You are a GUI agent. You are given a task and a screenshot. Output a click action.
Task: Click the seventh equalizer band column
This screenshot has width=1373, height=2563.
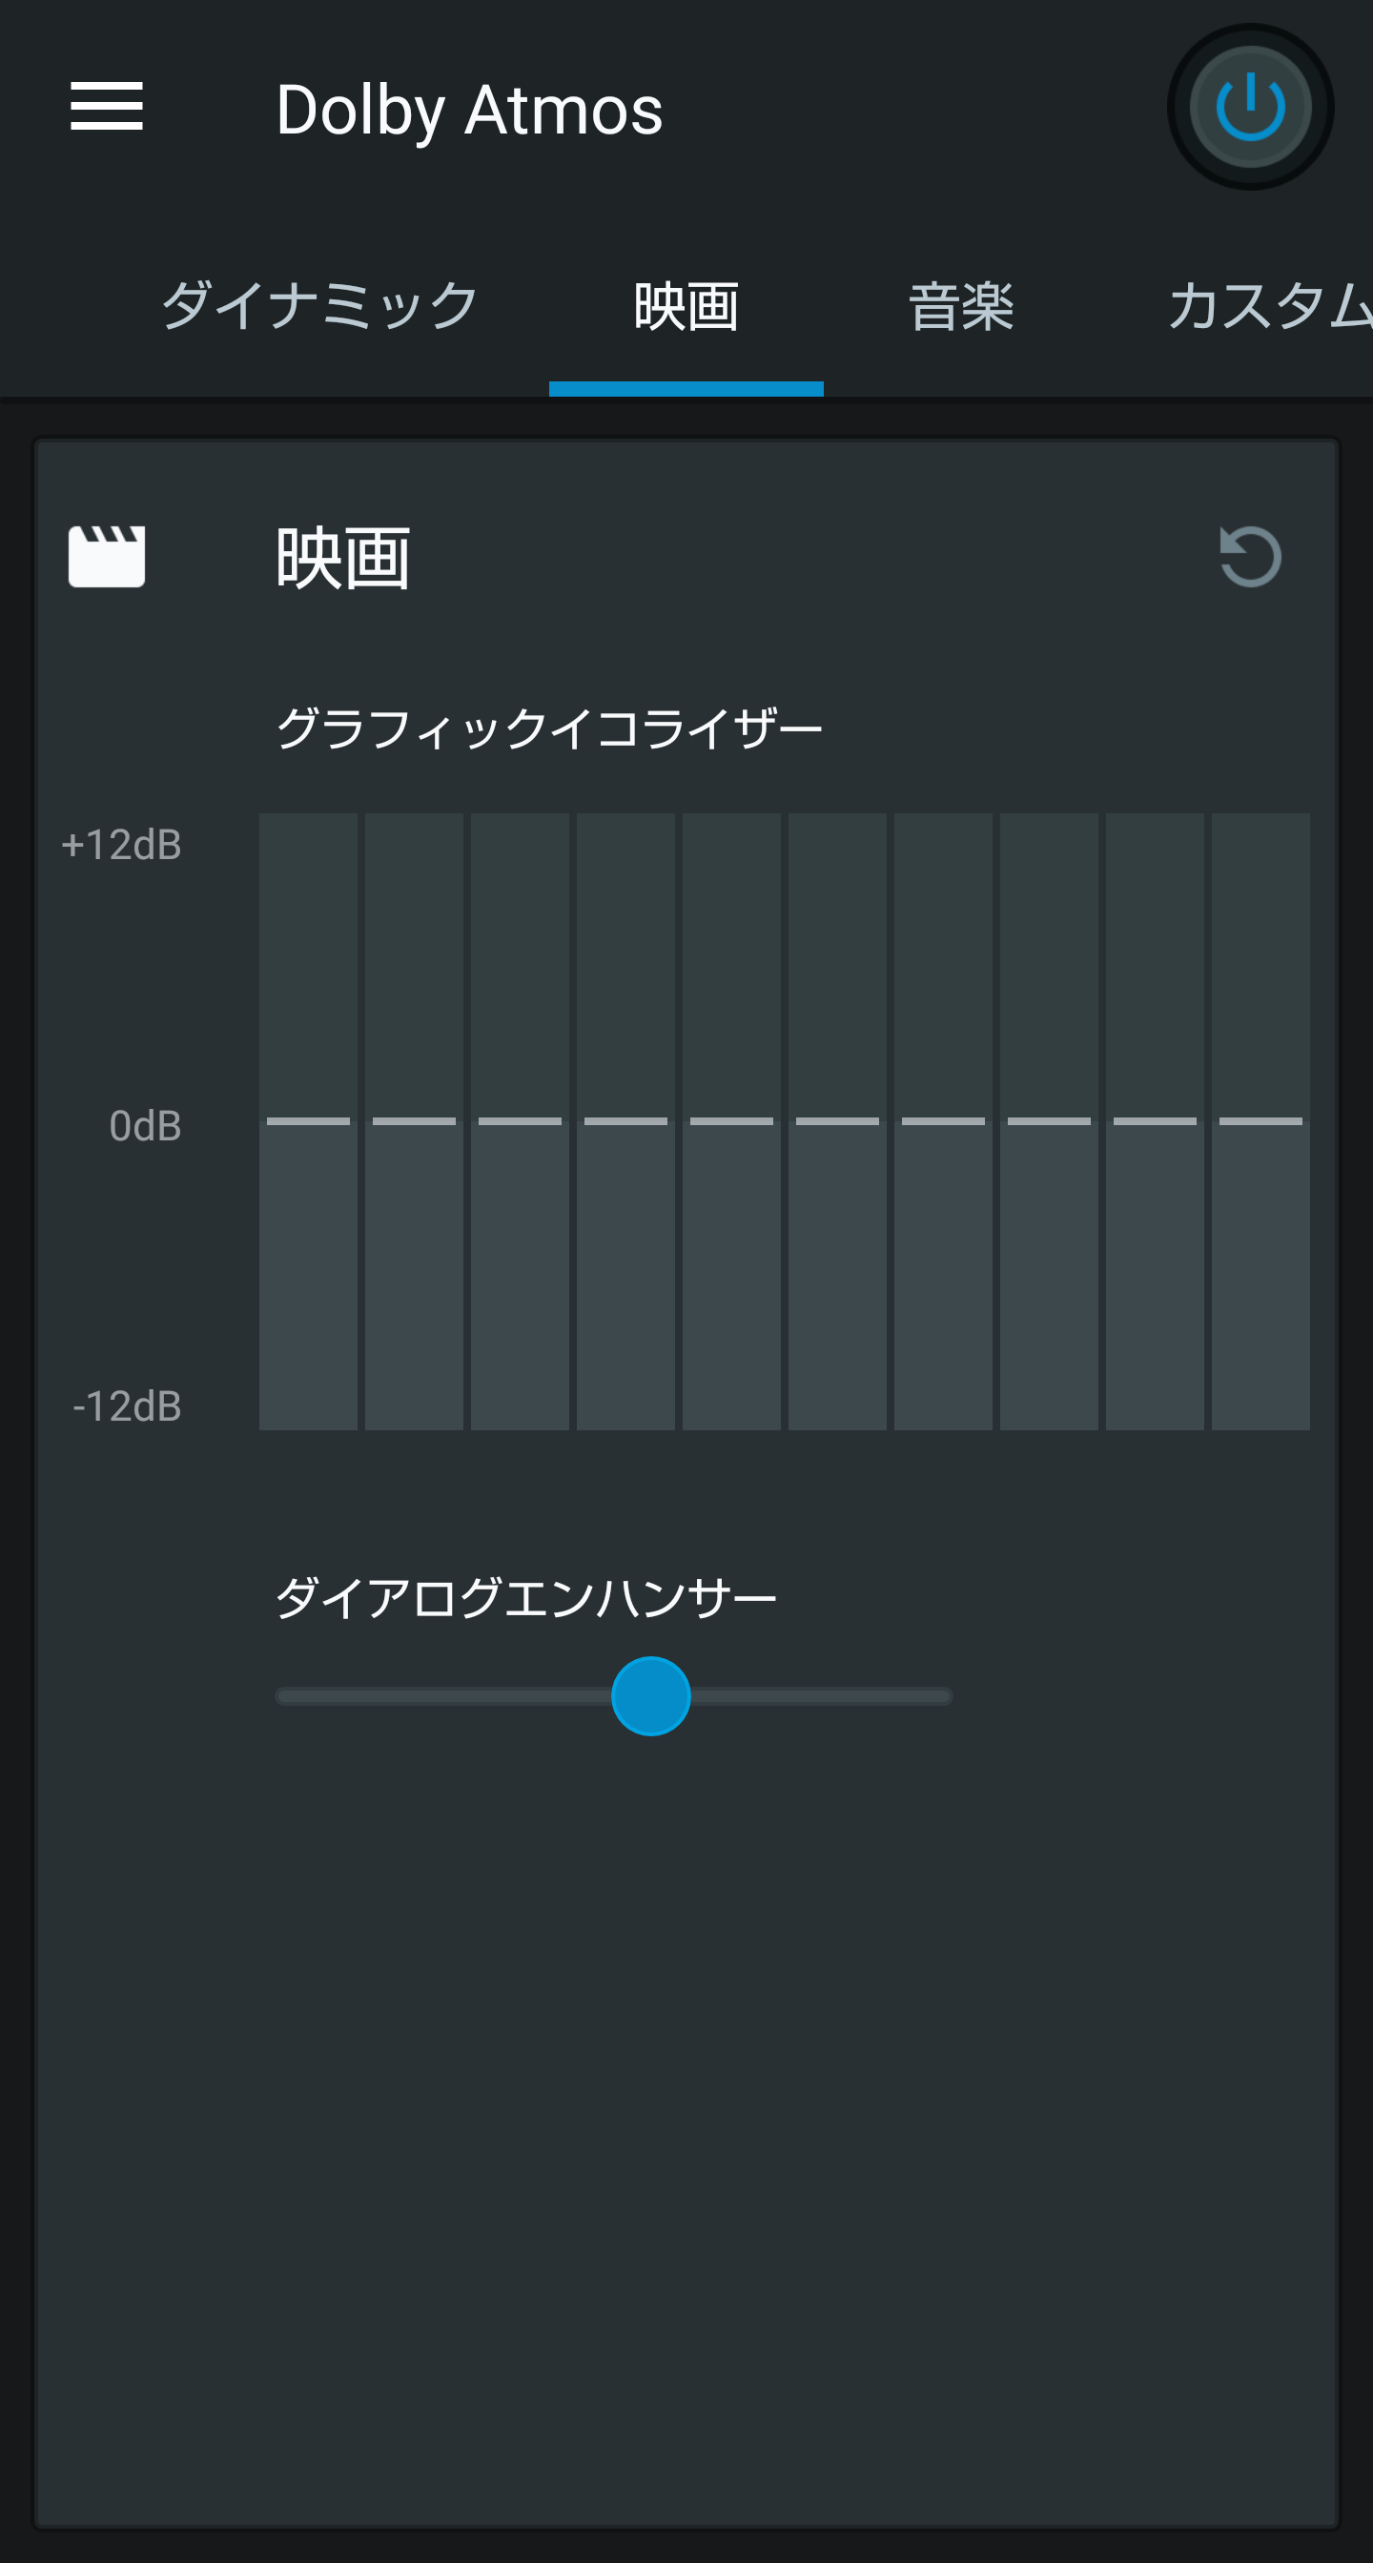pyautogui.click(x=943, y=1121)
